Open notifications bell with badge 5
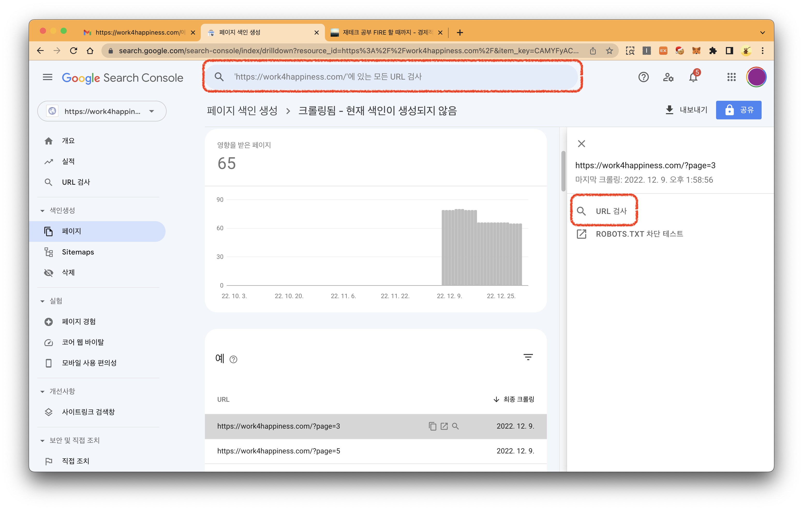 [694, 77]
